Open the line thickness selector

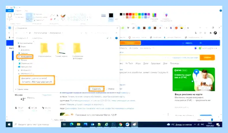coord(103,16)
